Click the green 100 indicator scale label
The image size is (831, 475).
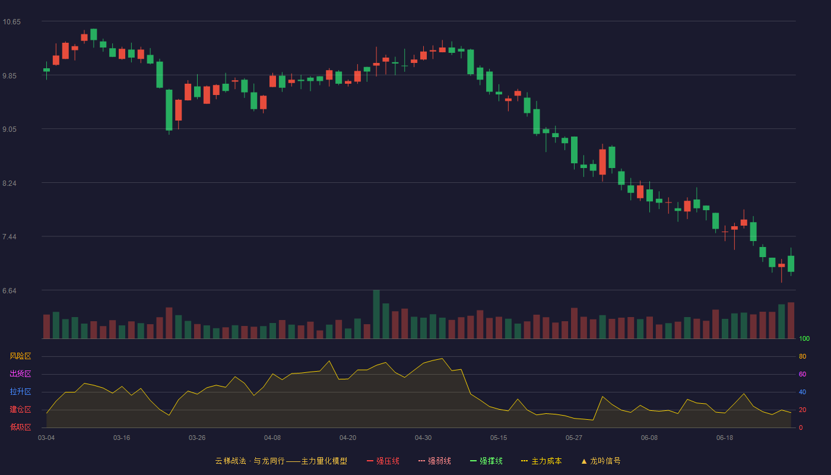[804, 339]
